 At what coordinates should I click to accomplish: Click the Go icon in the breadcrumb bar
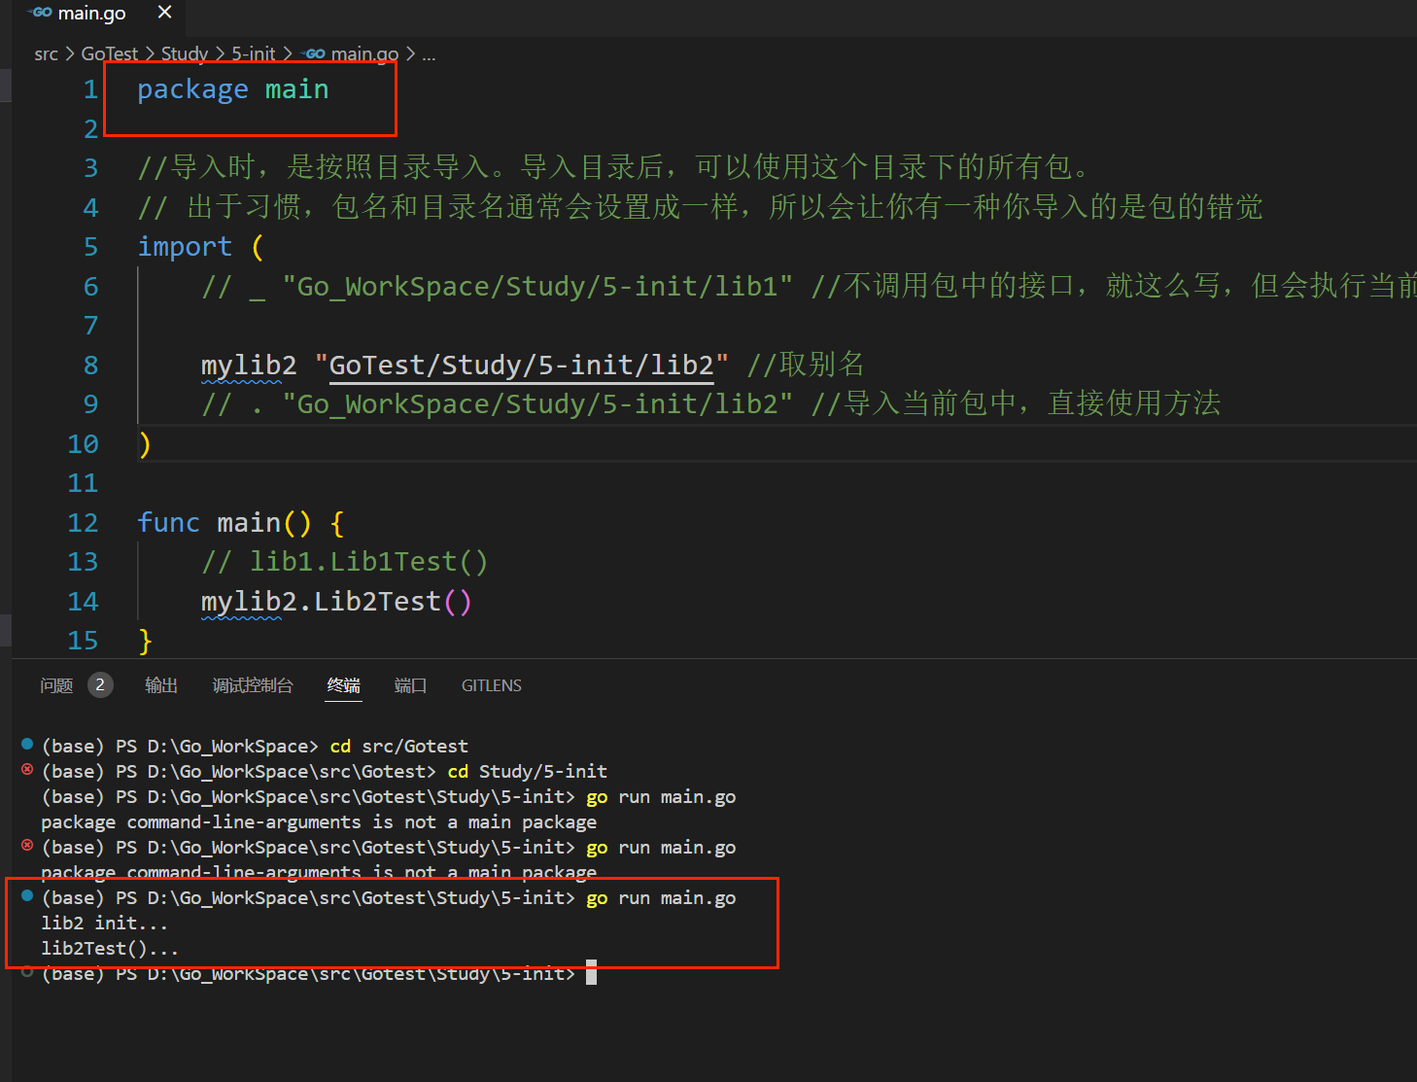tap(314, 54)
